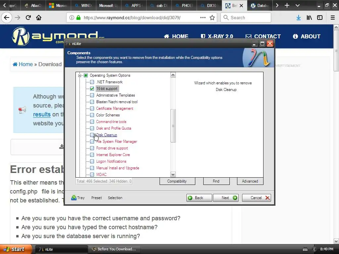Click the browser forward arrow
This screenshot has height=254, width=339.
(18, 18)
